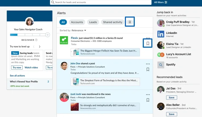Click the +89% since last week text

(19, 86)
